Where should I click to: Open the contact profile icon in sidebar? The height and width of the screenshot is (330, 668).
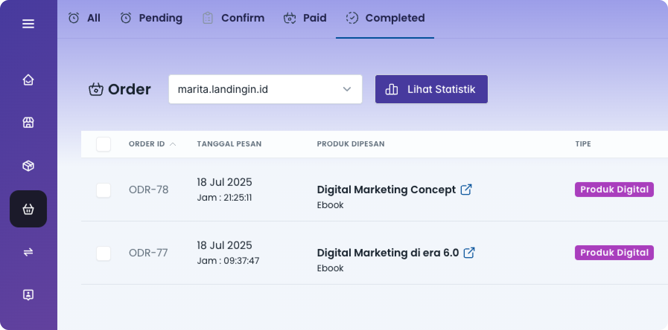tap(28, 295)
